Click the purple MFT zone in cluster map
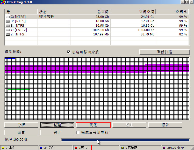The width and height of the screenshot is (194, 150). [x=97, y=69]
